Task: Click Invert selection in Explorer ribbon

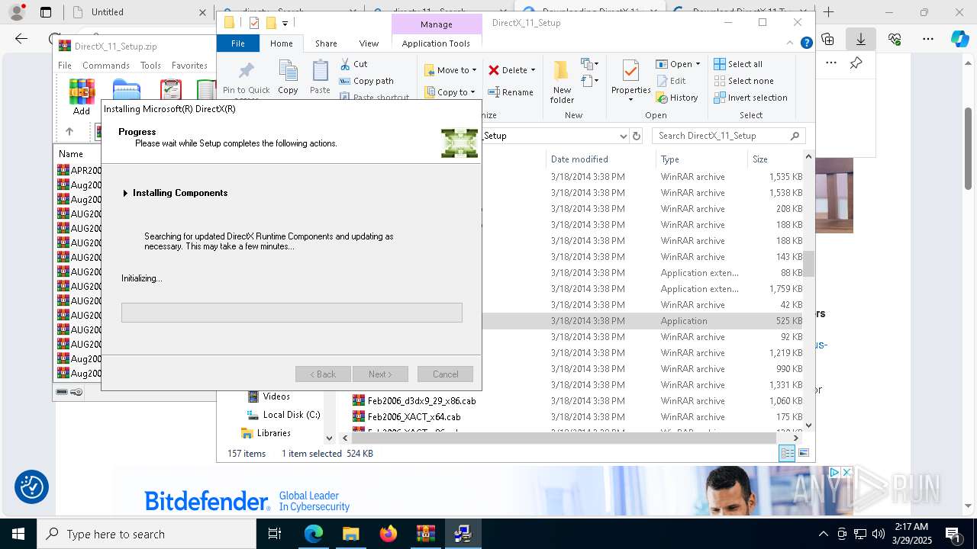Action: (x=750, y=98)
